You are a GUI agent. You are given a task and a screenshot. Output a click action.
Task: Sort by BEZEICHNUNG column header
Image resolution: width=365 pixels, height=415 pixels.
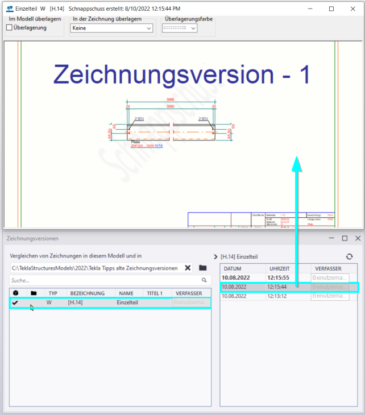88,293
